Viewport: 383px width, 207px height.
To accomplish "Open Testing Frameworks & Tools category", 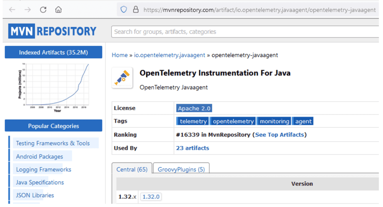I will [x=53, y=143].
